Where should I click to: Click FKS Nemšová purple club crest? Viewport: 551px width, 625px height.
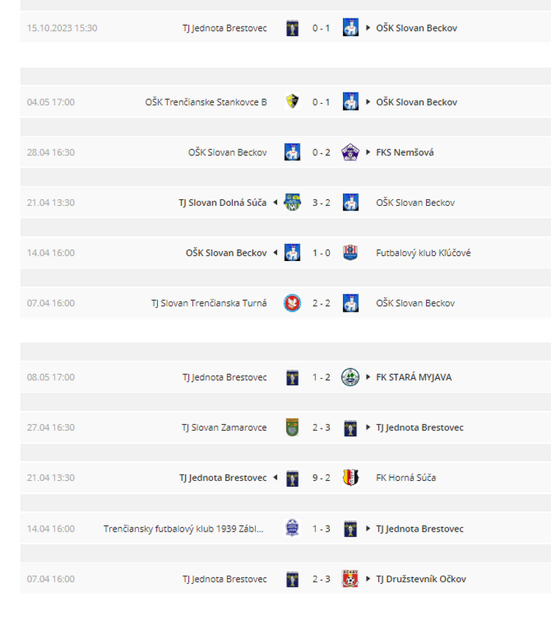tap(350, 152)
